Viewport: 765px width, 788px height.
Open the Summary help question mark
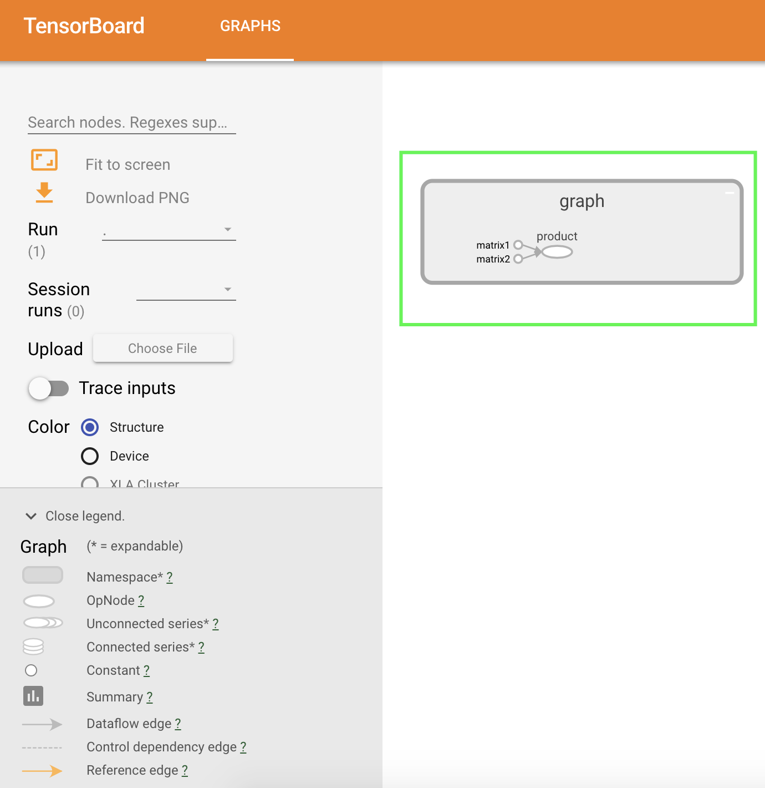[x=150, y=697]
